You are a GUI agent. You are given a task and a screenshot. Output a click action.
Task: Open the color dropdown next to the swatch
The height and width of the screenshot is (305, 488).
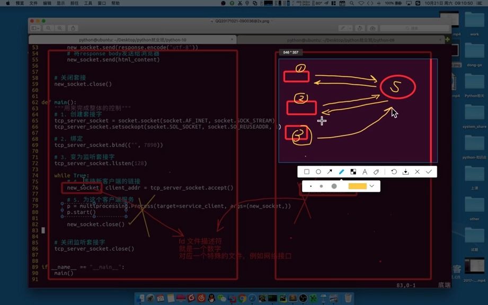(372, 186)
